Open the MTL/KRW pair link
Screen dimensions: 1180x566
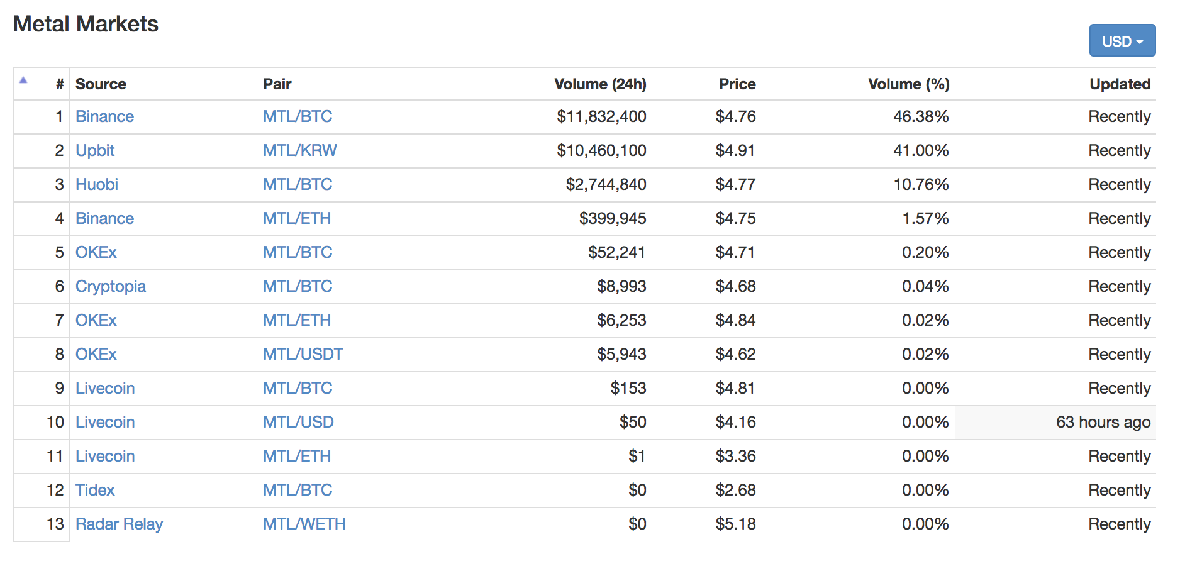300,150
